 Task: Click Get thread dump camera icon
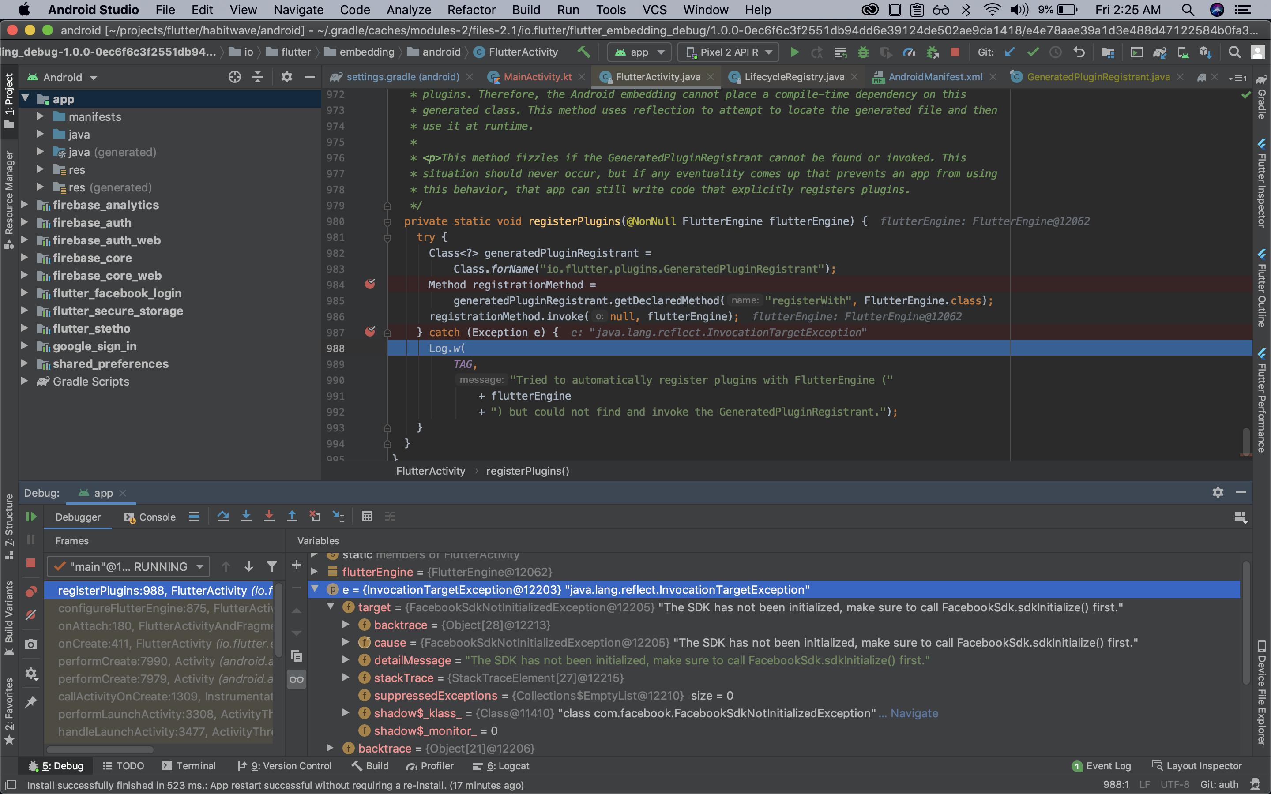click(31, 644)
